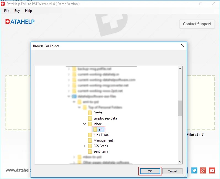The image size is (220, 179).
Task: Expand the RSS Feeds folder node
Action: tap(84, 146)
